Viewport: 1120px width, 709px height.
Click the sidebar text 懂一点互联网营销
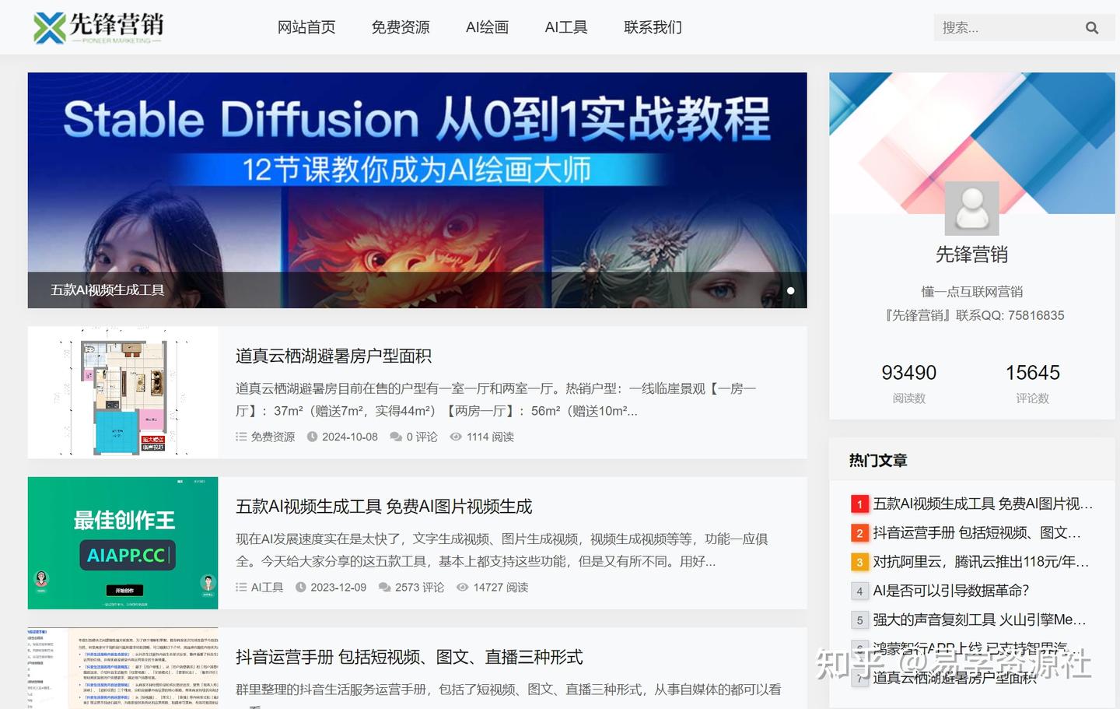coord(971,292)
